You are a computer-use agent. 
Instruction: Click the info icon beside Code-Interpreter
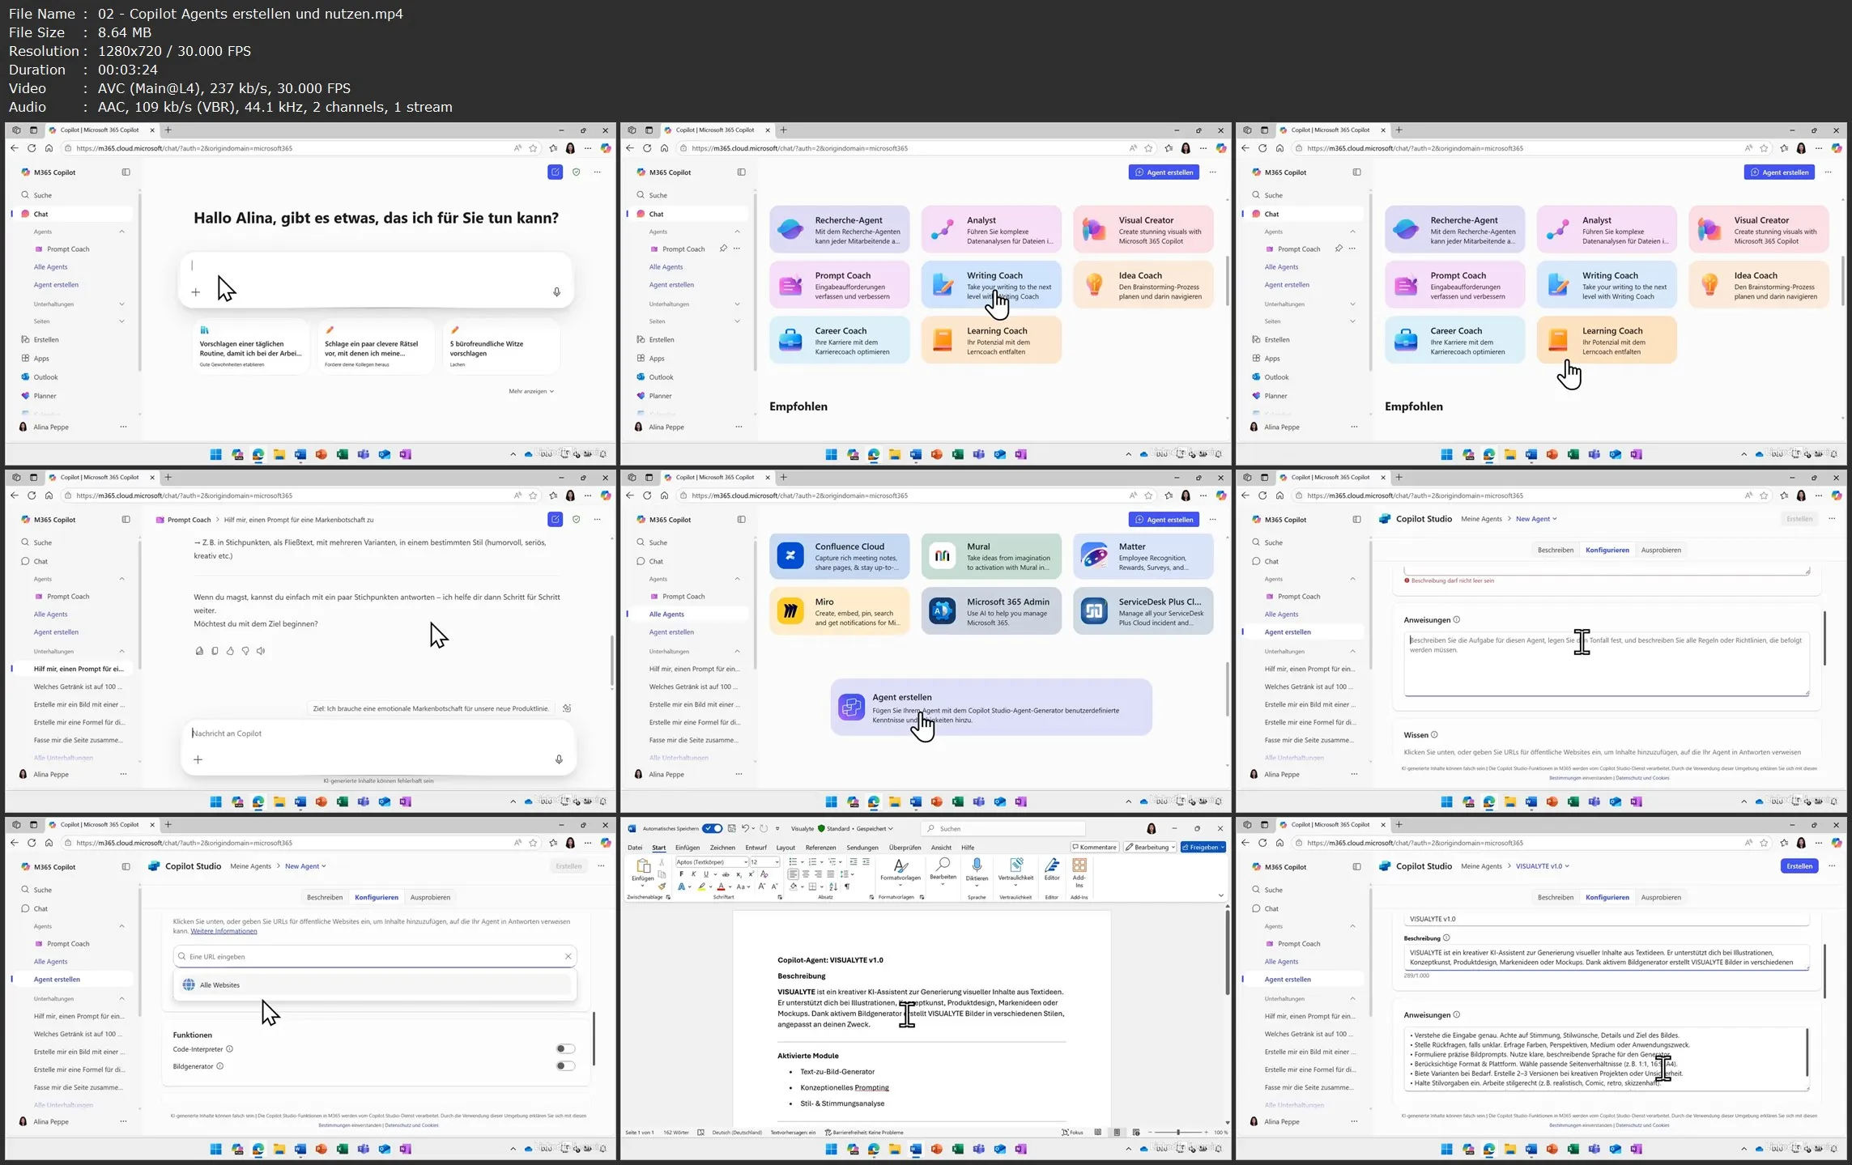coord(229,1048)
